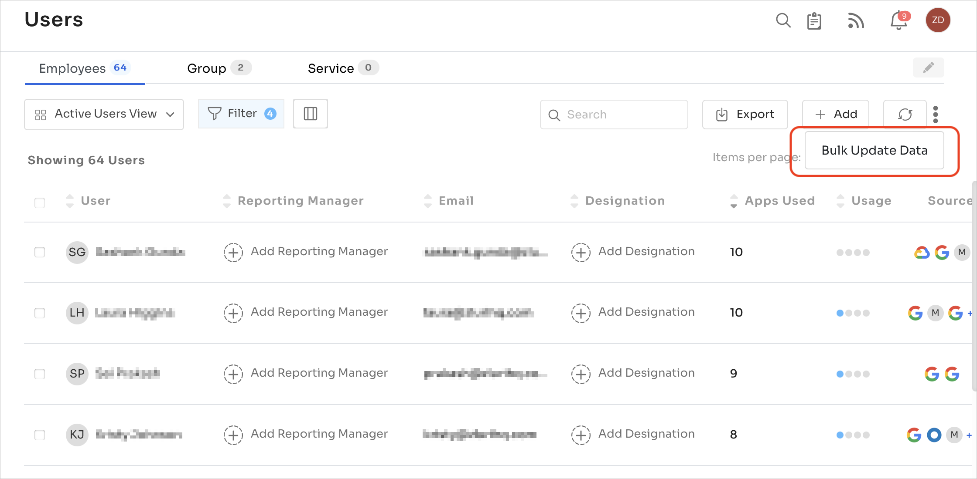Open the feed broadcast icon

855,21
